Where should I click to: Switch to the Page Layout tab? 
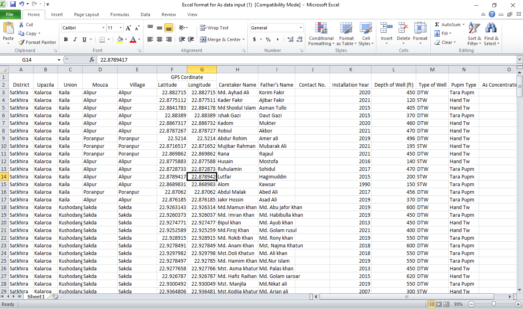86,15
